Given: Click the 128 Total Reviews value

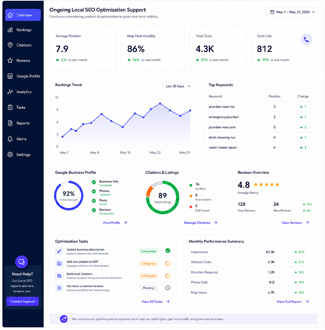Looking at the screenshot, I should pyautogui.click(x=241, y=204).
